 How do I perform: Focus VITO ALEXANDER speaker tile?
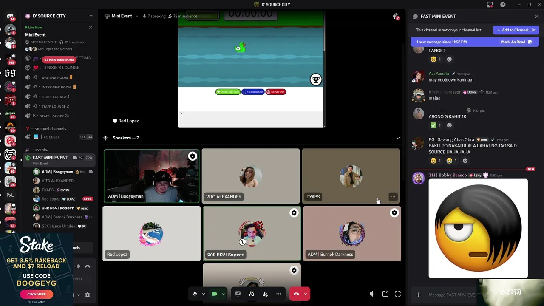(x=251, y=176)
